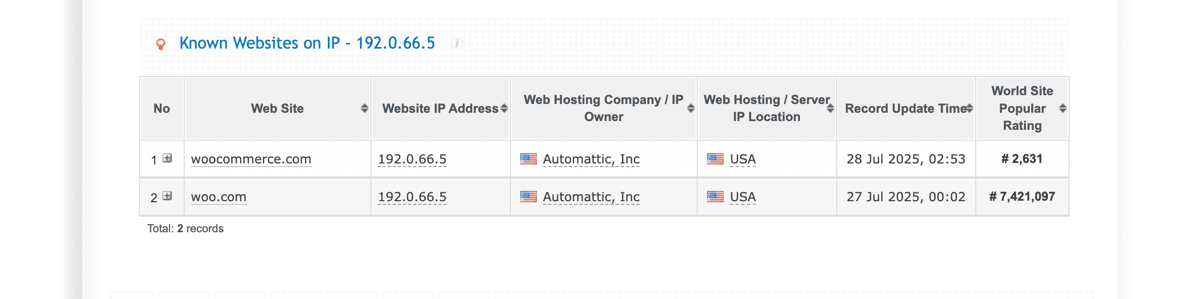The image size is (1190, 299).
Task: Click the sort icon on Record Update Time column
Action: [970, 108]
